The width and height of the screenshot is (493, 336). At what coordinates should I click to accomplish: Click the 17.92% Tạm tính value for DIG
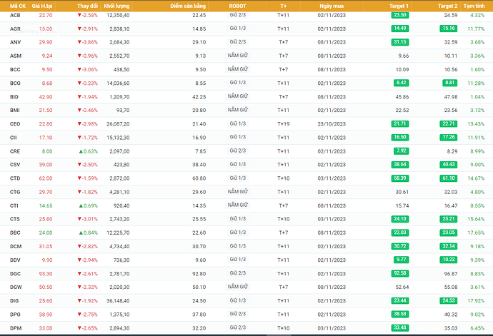[474, 300]
